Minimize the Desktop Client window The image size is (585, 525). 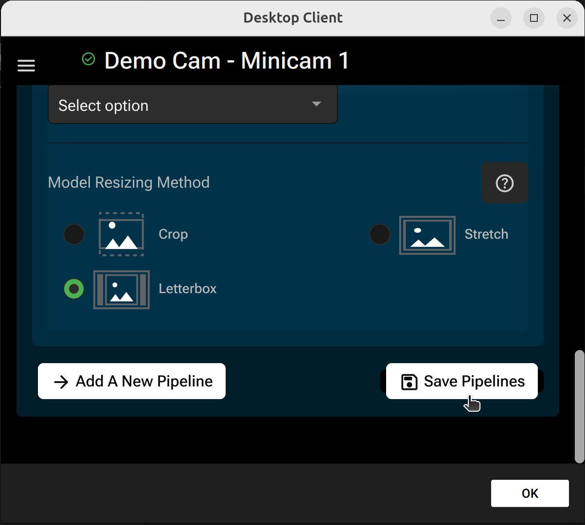pyautogui.click(x=500, y=18)
